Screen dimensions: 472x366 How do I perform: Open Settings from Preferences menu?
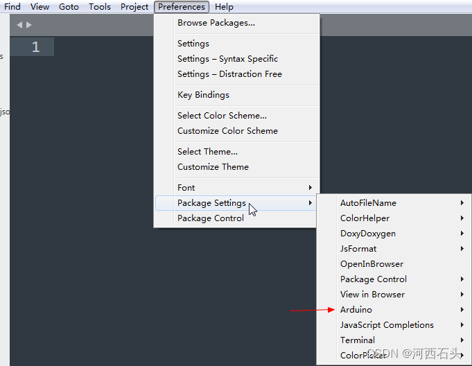click(x=236, y=44)
